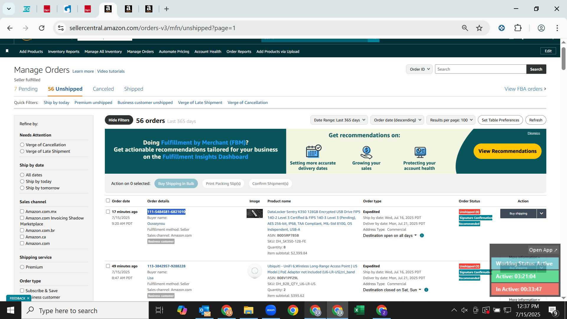Click the blue extension icon beside the star
Viewport: 567px width, 319px height.
pos(501,28)
